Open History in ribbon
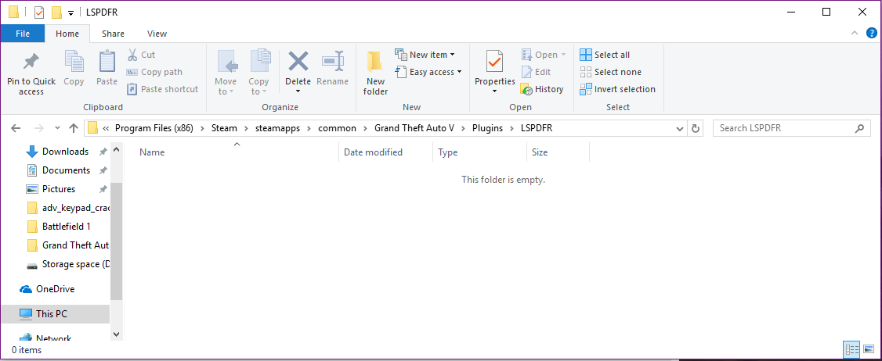 (x=542, y=89)
